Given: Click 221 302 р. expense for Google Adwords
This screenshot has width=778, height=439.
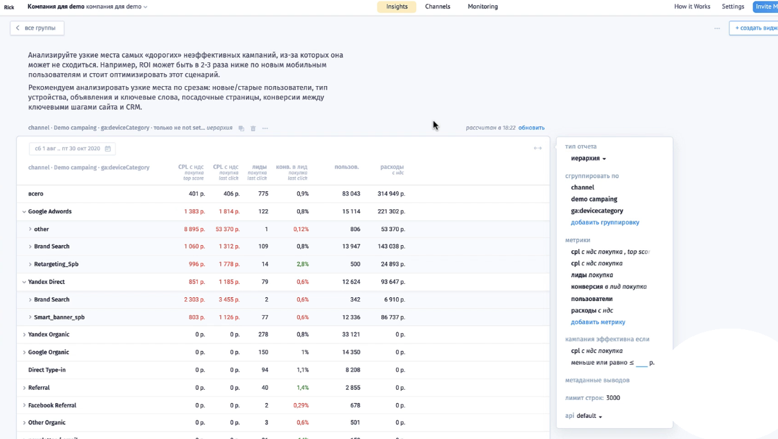Looking at the screenshot, I should pos(391,212).
